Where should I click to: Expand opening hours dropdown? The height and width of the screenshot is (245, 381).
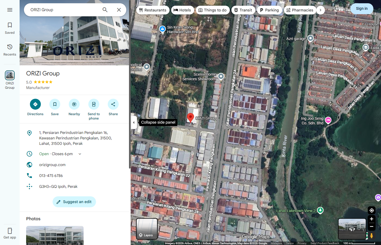80,154
